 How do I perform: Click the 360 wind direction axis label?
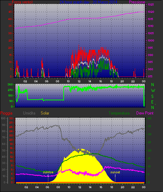click(10, 84)
